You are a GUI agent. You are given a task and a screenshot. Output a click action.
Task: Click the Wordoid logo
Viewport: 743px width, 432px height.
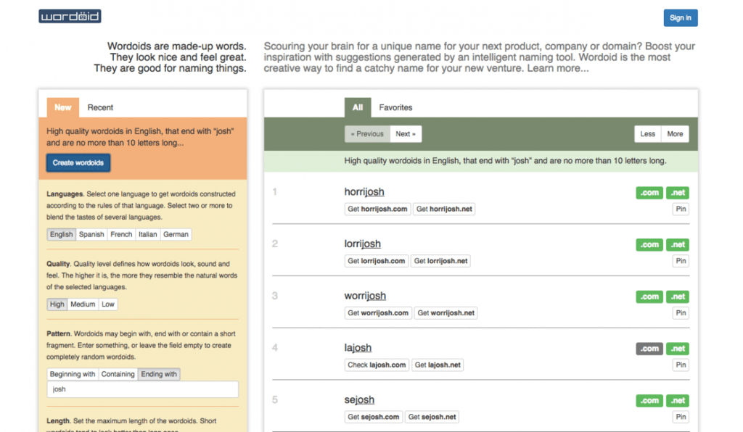[x=70, y=17]
